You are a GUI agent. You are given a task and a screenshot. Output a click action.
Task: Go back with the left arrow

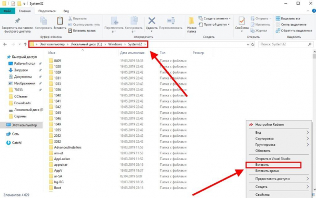[x=5, y=44]
